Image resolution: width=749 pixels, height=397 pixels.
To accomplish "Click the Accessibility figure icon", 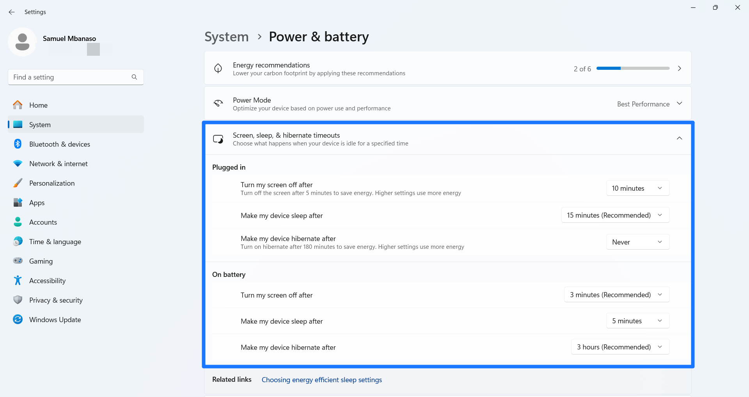I will 18,280.
